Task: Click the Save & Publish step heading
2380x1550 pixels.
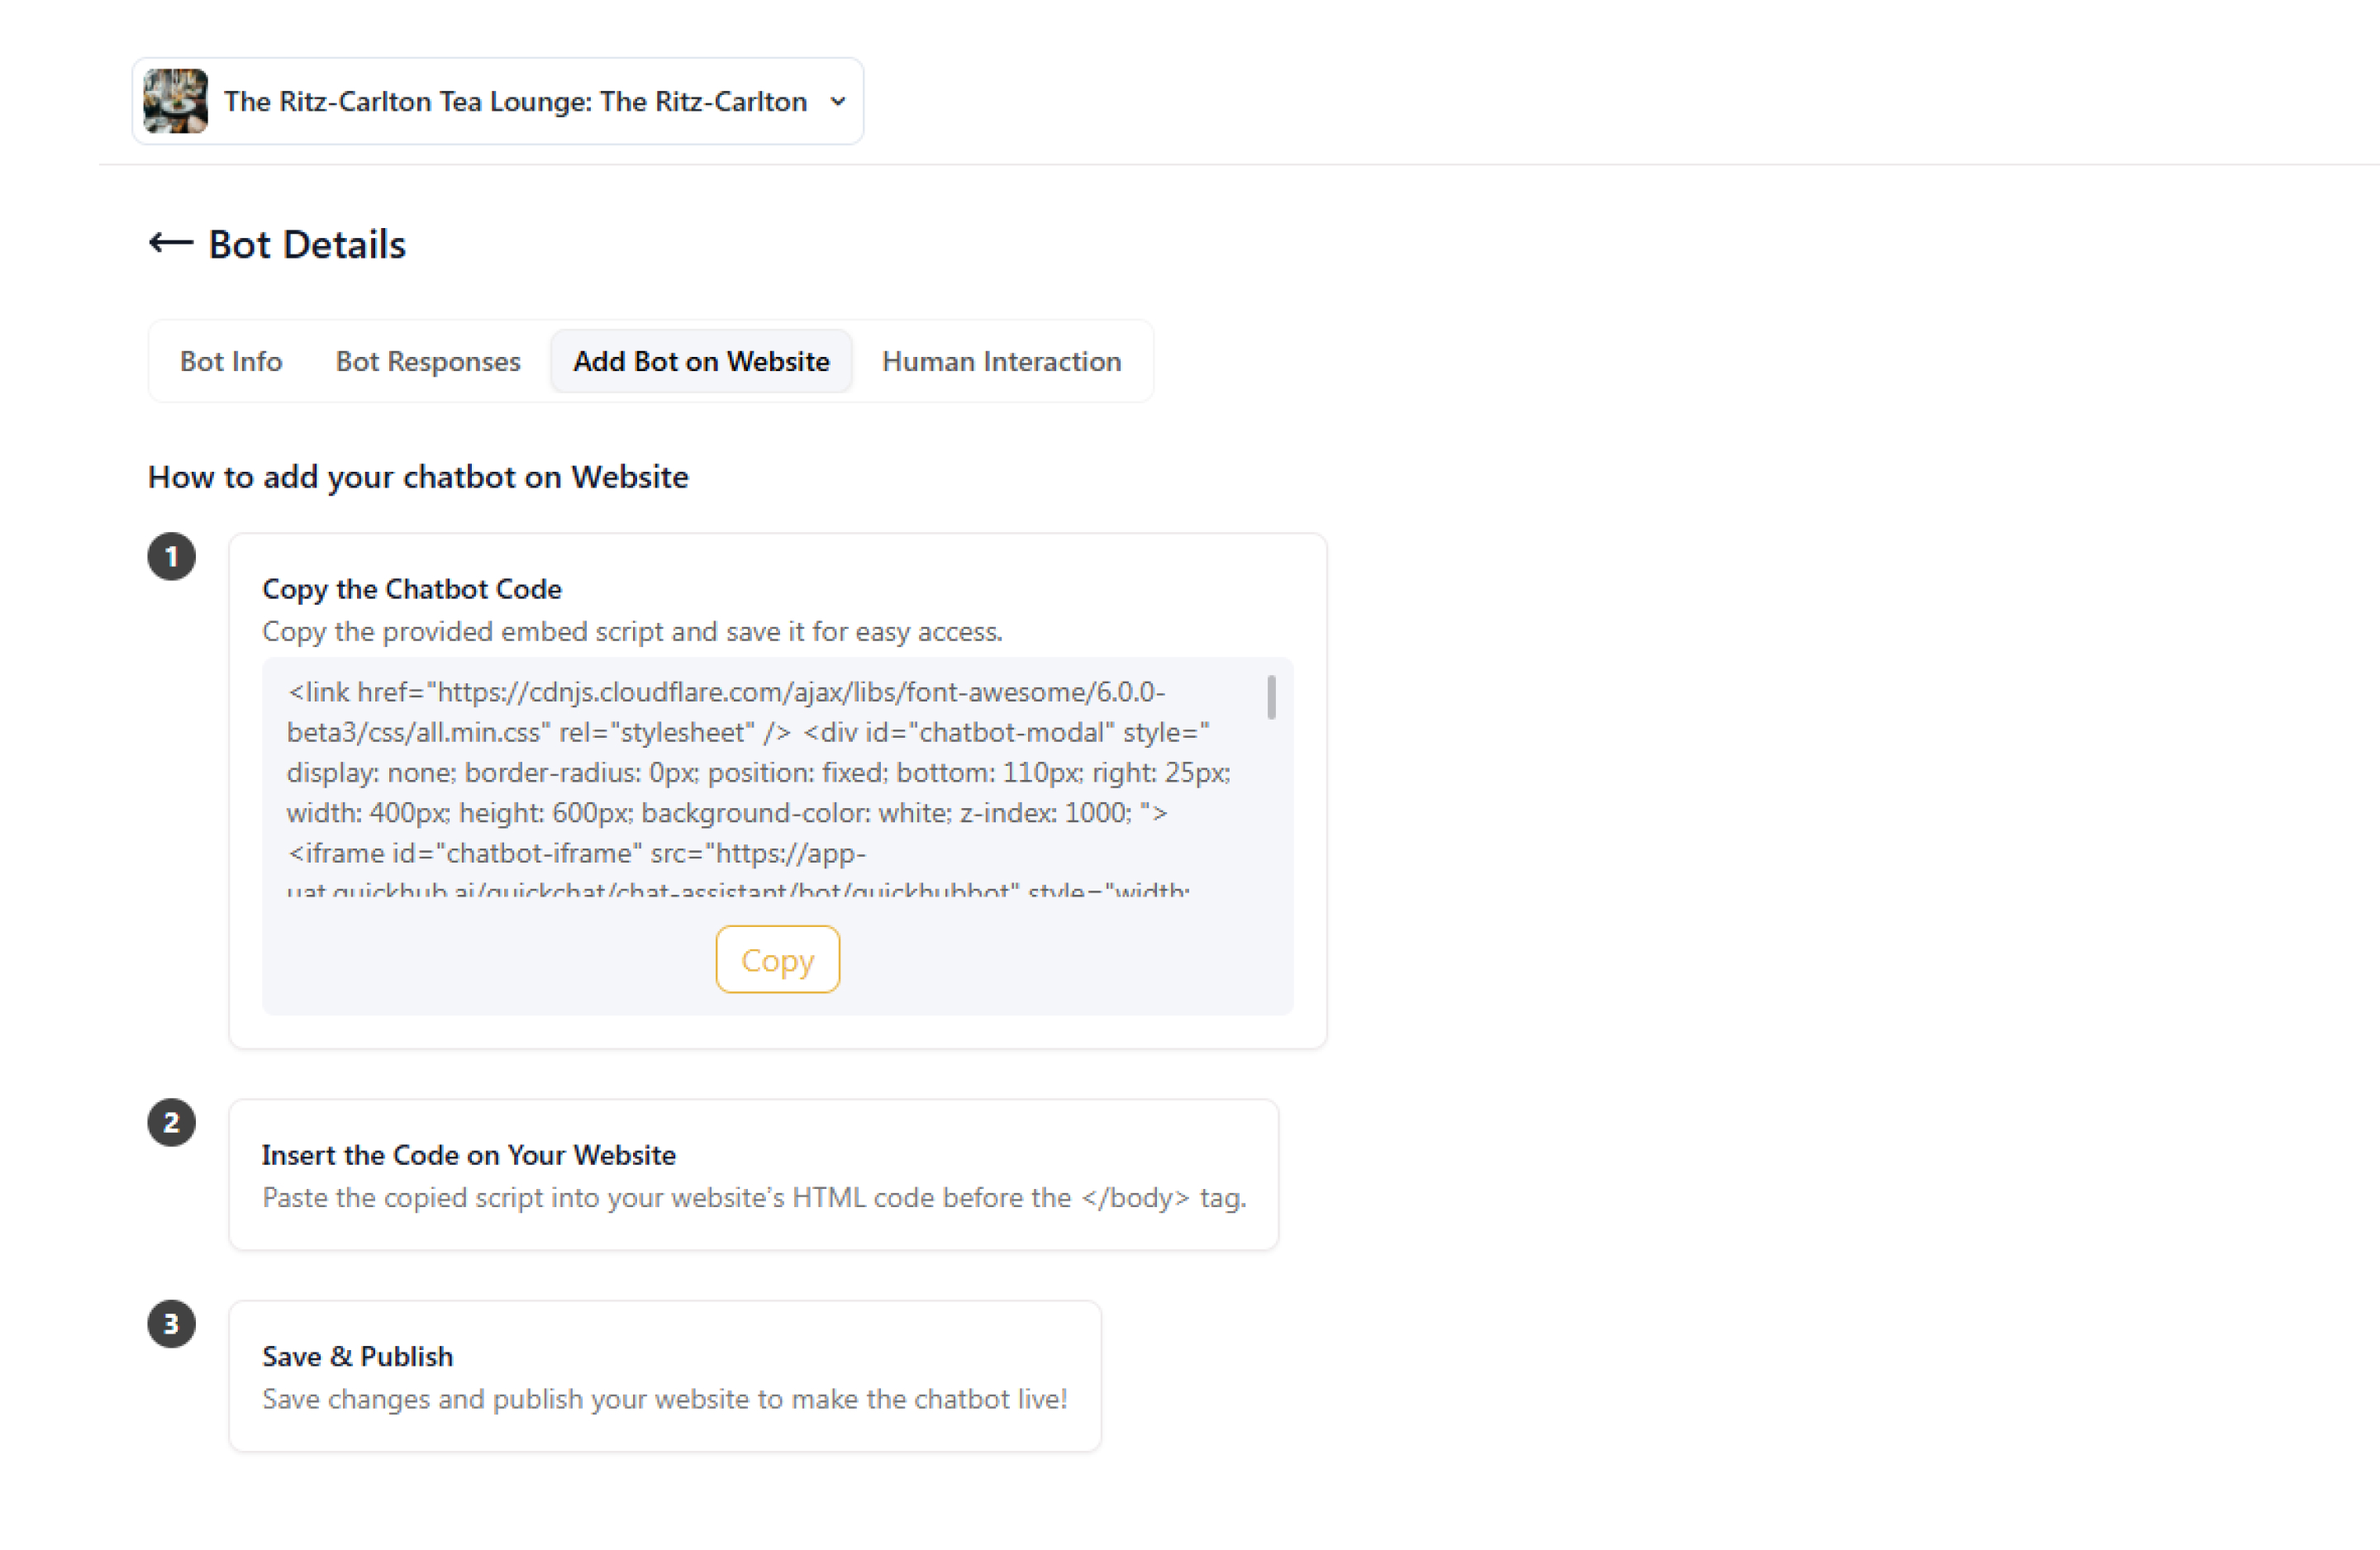Action: [x=357, y=1356]
